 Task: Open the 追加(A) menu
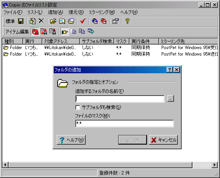pyautogui.click(x=55, y=12)
